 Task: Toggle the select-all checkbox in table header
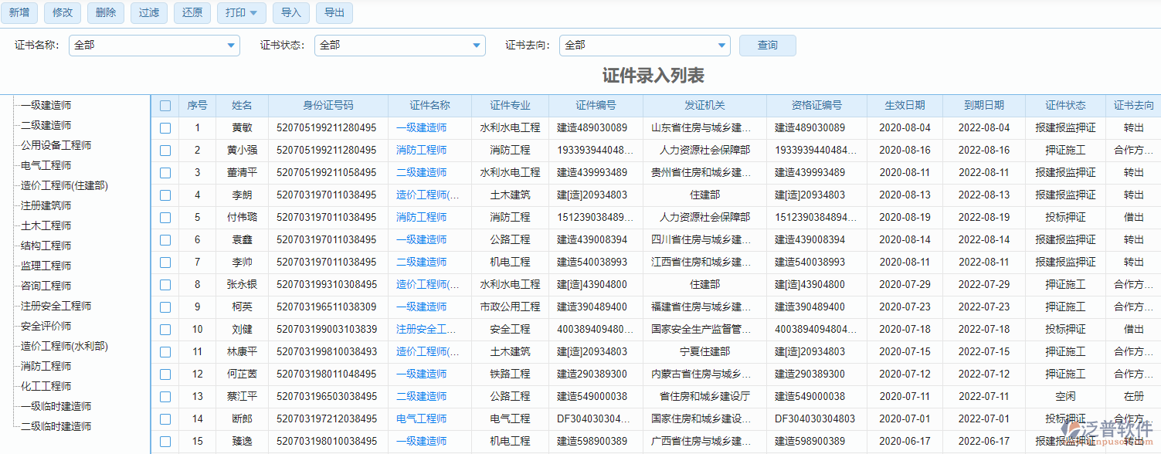(165, 106)
